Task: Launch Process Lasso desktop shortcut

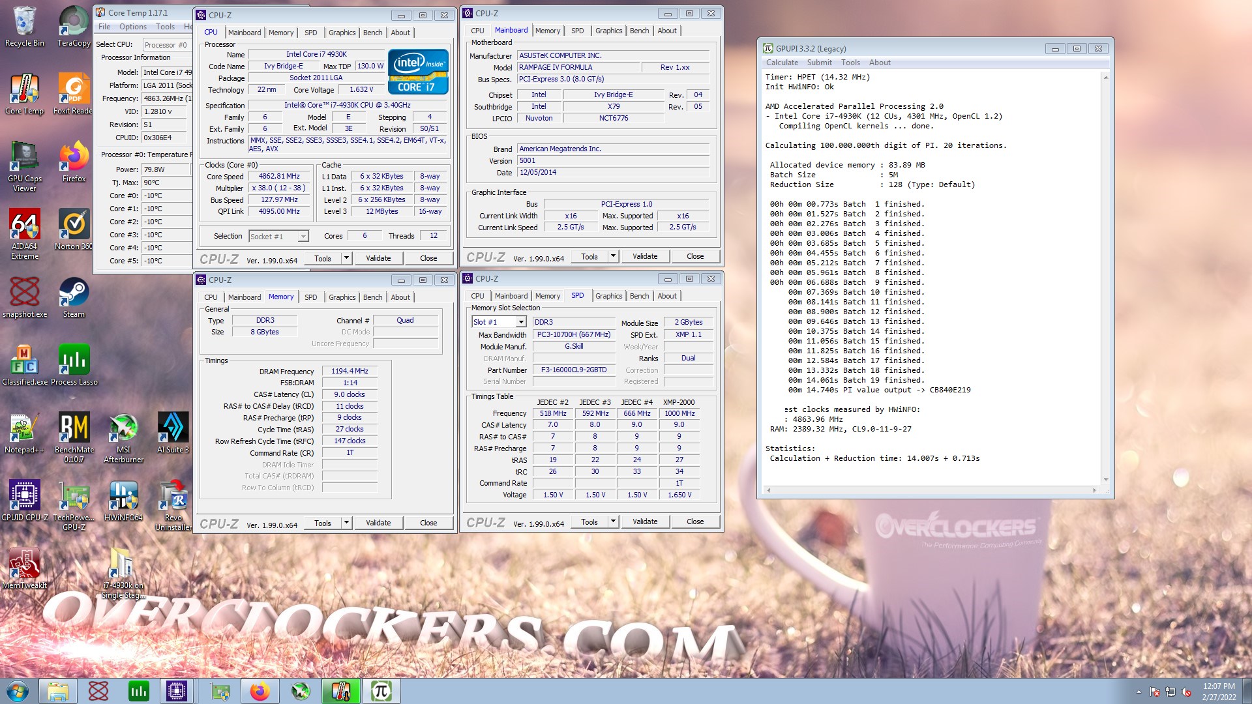Action: pos(74,365)
